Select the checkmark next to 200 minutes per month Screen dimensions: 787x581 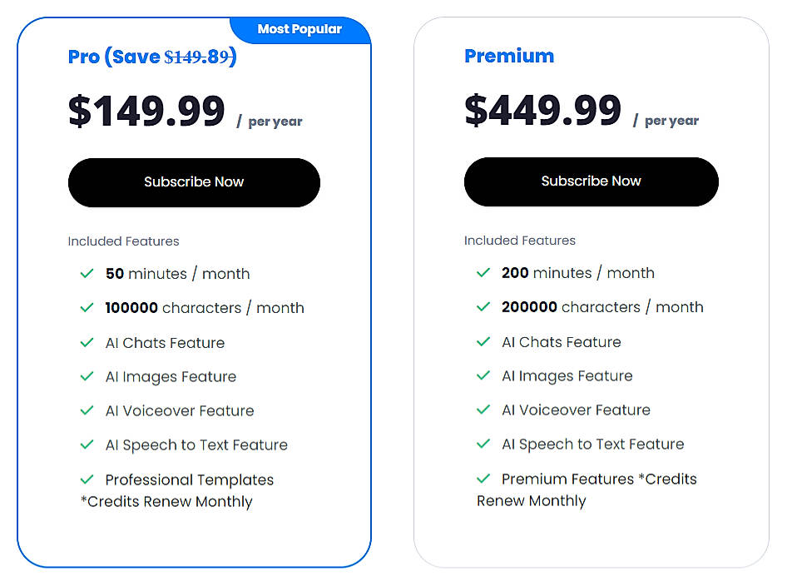point(483,272)
